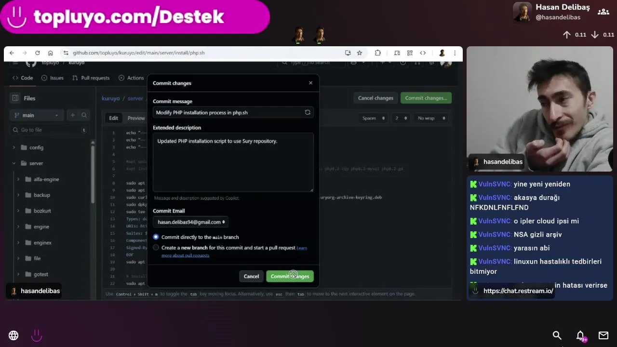Viewport: 617px width, 347px height.
Task: Click the Topluyo smiley logo at bottom
Action: coord(37,335)
